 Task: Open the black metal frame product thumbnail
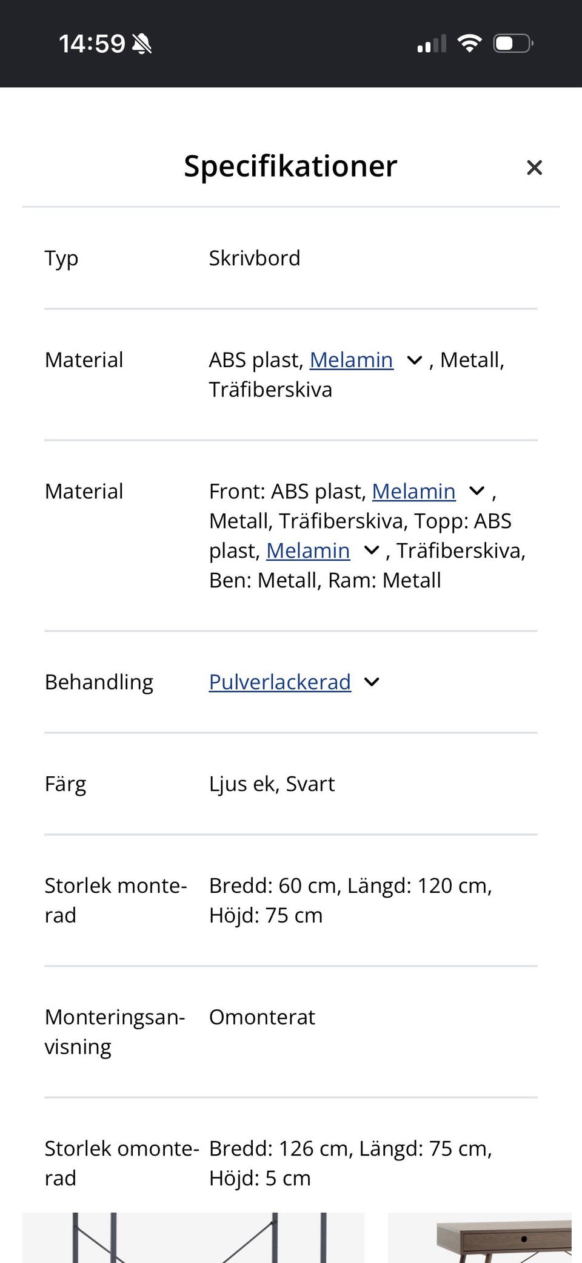pos(193,1238)
